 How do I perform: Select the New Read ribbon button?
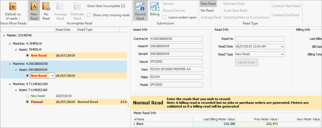point(34,11)
